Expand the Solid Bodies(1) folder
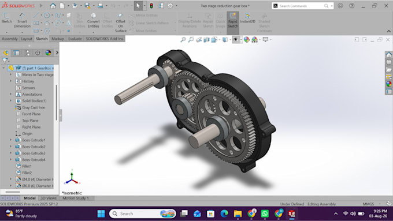393x221 pixels. point(11,100)
